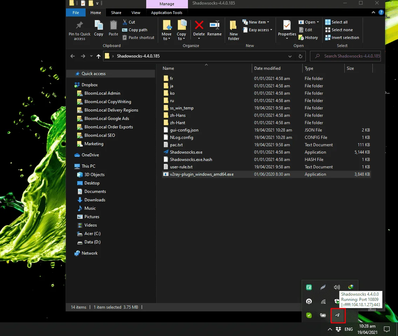Click the Shadowsocks paper plane tray icon
Screen dimensions: 398x336
[x=338, y=315]
